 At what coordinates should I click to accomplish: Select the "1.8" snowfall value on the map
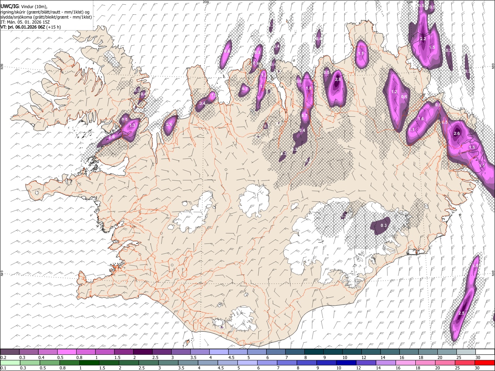tap(309, 88)
